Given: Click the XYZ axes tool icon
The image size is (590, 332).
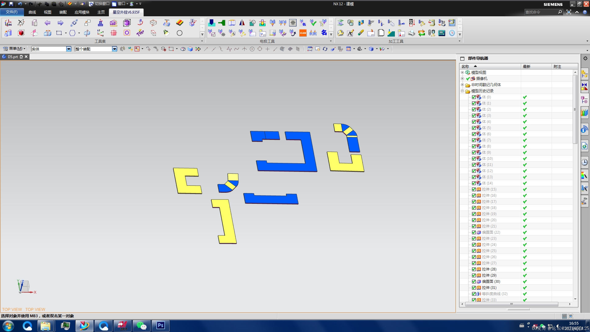Looking at the screenshot, I should point(100,33).
